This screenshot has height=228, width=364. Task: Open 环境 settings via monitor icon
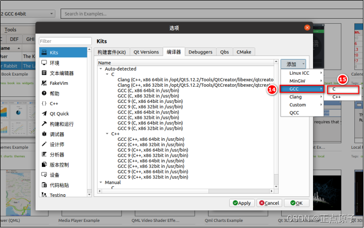44,63
